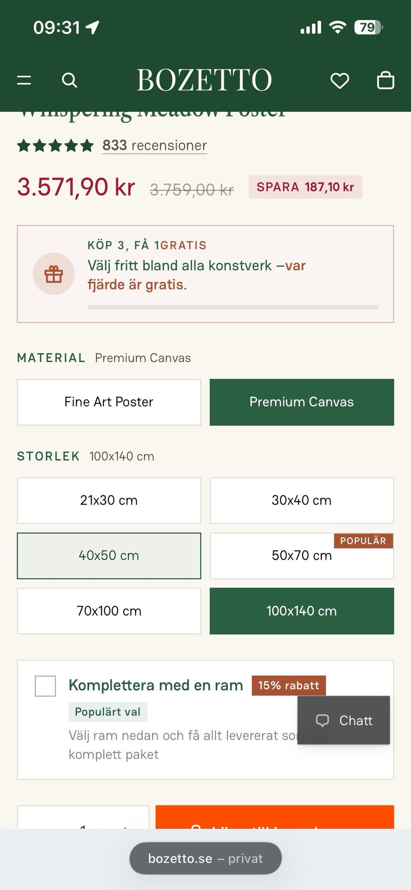The width and height of the screenshot is (411, 890).
Task: Tap the search magnifier icon
Action: click(69, 80)
